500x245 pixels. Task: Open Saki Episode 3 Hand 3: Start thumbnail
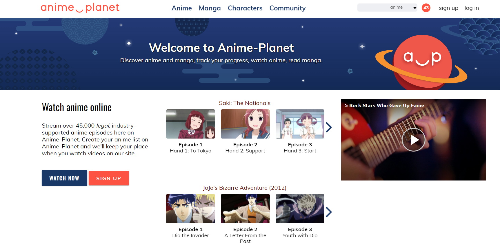tap(300, 124)
